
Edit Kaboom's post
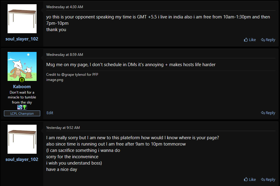pos(50,113)
